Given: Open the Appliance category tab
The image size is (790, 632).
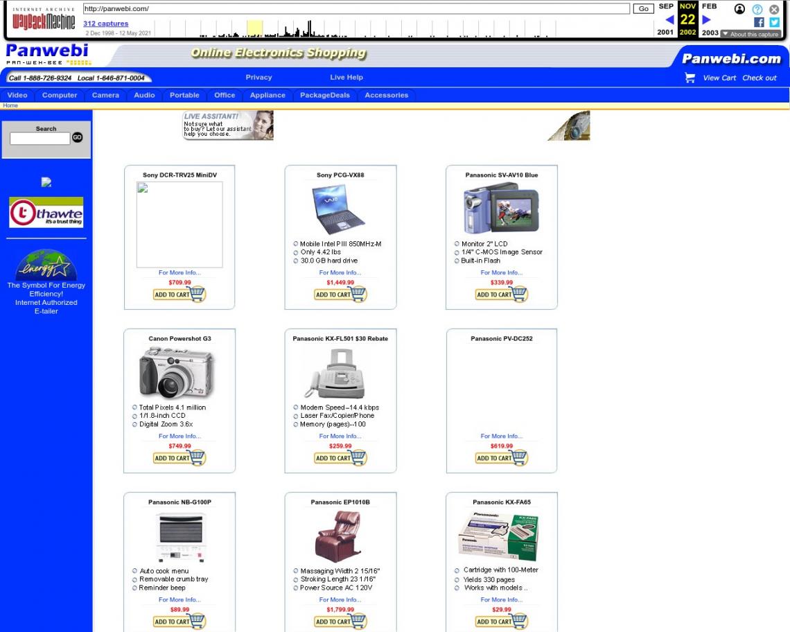Looking at the screenshot, I should [267, 95].
